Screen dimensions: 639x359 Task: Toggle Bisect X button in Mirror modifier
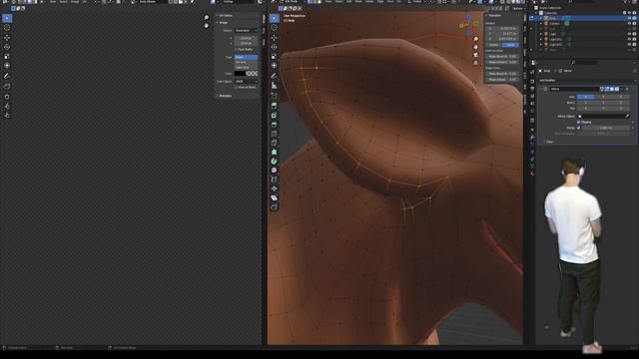pyautogui.click(x=585, y=103)
